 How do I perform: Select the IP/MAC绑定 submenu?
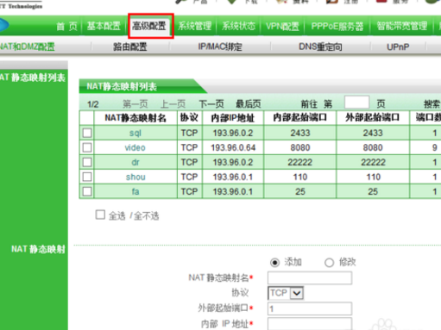click(x=220, y=47)
